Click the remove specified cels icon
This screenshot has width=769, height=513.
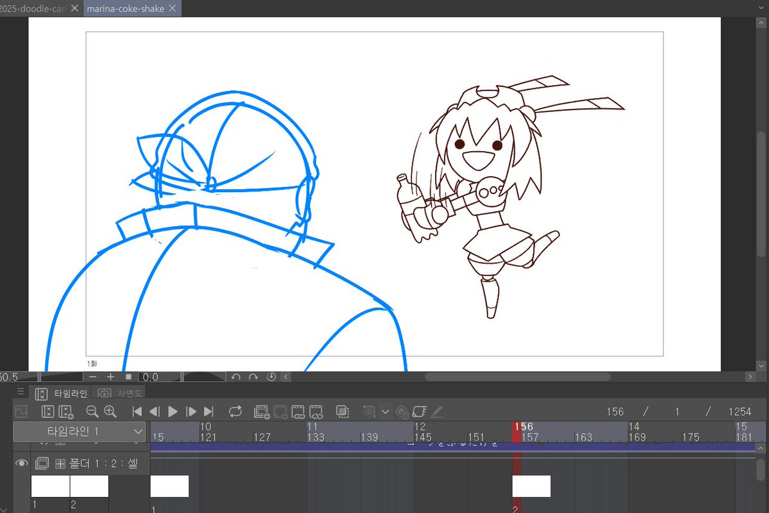pyautogui.click(x=316, y=412)
